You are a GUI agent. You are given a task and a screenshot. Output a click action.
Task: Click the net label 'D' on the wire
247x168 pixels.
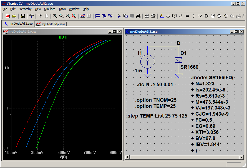[178, 43]
